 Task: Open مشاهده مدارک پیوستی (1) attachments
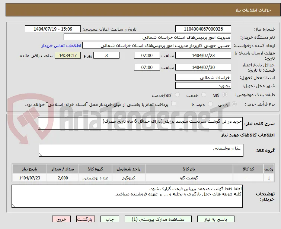click(158, 219)
